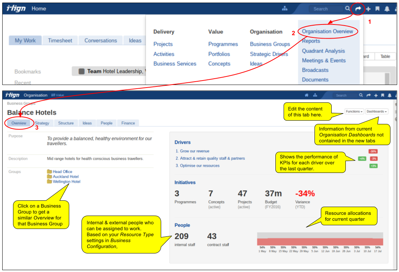Switch to Value using the swap toggle
399x272 pixels.
58,95
